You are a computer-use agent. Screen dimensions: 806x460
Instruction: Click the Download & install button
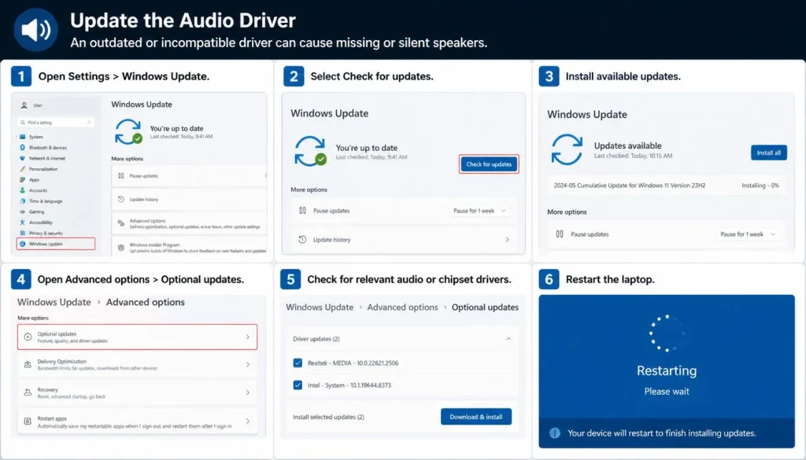point(476,417)
